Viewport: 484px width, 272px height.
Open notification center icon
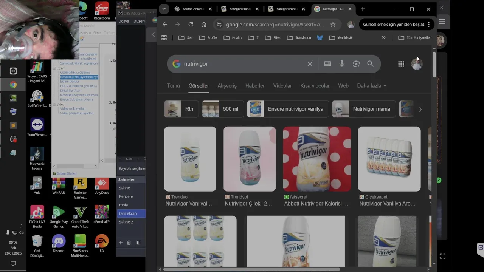(x=13, y=264)
